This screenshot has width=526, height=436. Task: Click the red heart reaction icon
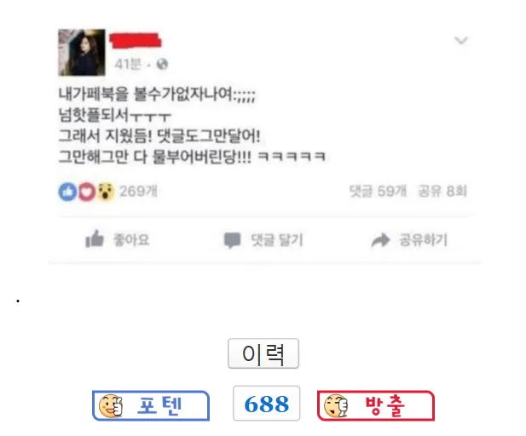(x=87, y=192)
